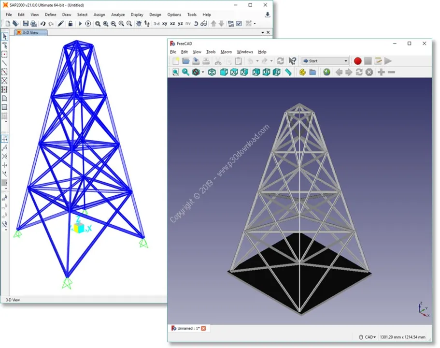
Task: Click the FreeCAD measure distance ruler icon
Action: coord(288,72)
